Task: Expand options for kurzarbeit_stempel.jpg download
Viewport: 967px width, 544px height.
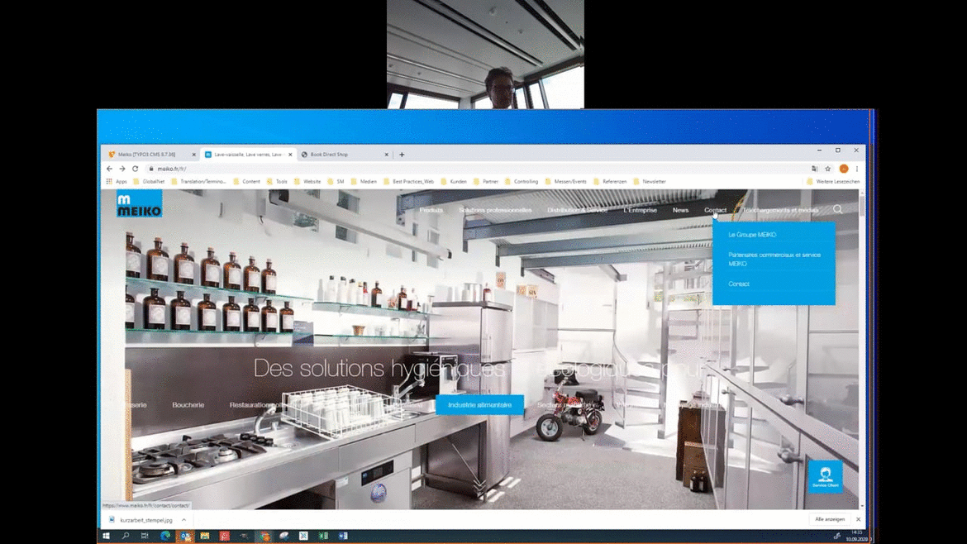Action: click(x=183, y=520)
